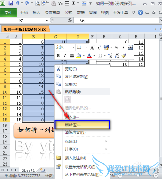Image resolution: width=162 pixels, height=179 pixels.
Task: Click merge and center icon in mini toolbar
Action: (x=130, y=47)
